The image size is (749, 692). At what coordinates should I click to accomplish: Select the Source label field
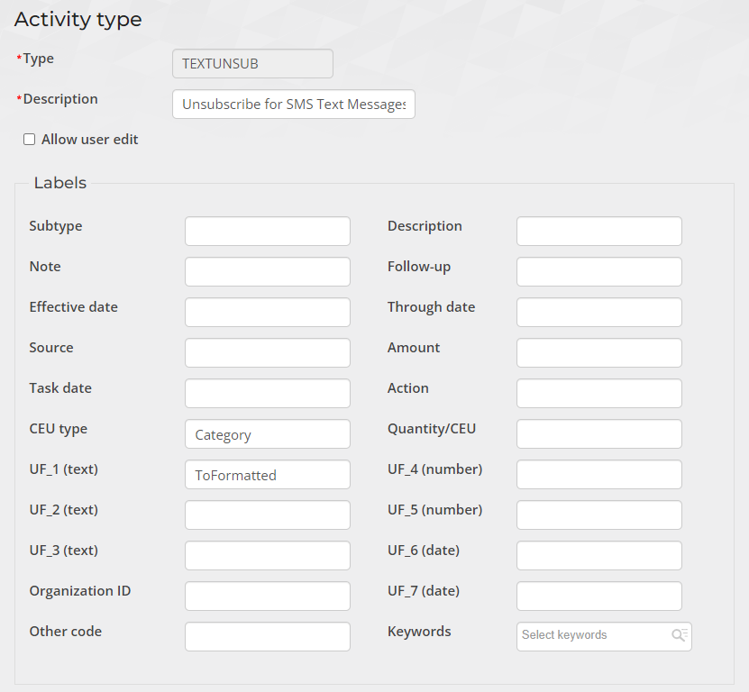pos(267,353)
